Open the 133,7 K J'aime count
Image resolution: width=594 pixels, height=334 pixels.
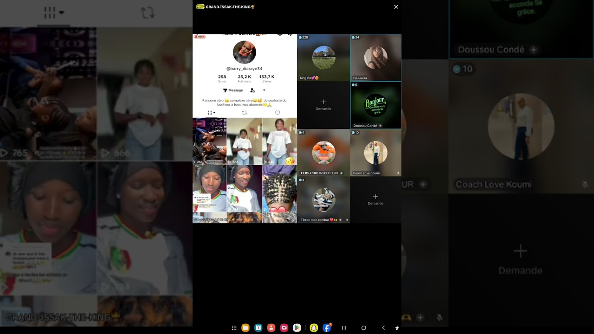tap(267, 78)
